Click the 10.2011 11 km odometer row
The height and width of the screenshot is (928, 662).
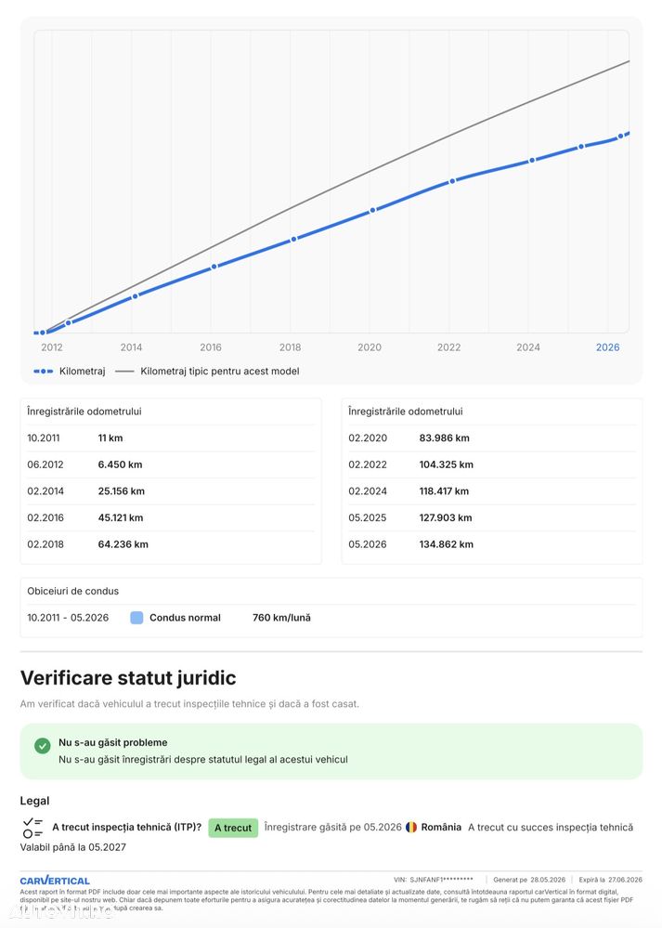[171, 438]
